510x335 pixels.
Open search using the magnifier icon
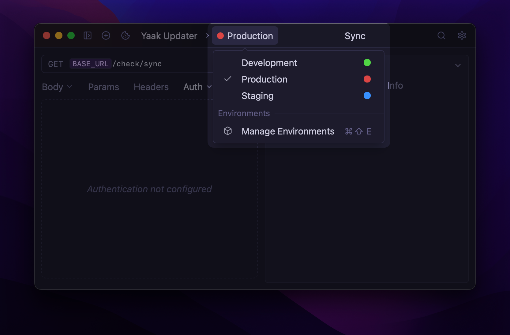click(441, 35)
